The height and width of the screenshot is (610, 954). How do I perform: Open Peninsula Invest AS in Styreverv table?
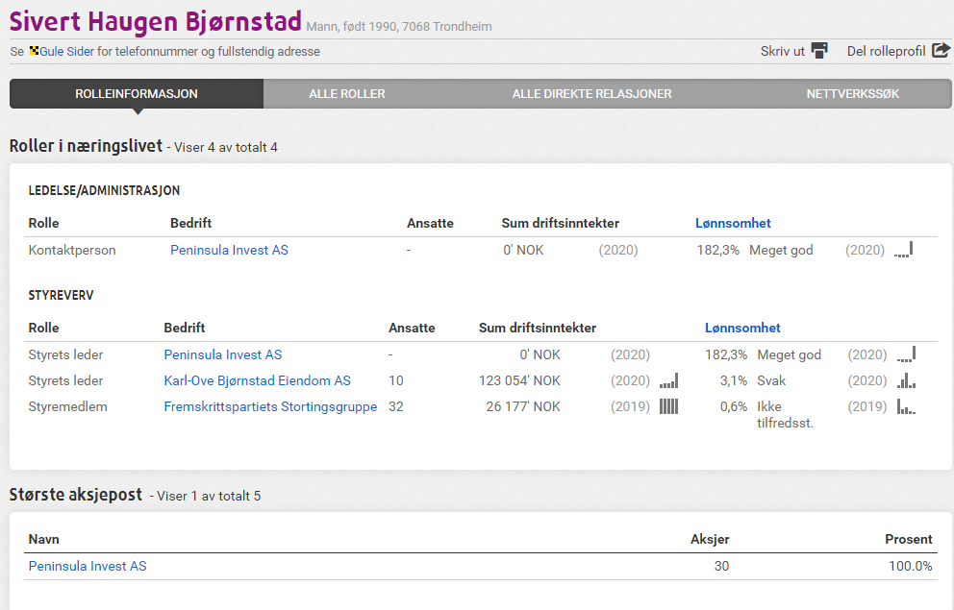coord(223,354)
